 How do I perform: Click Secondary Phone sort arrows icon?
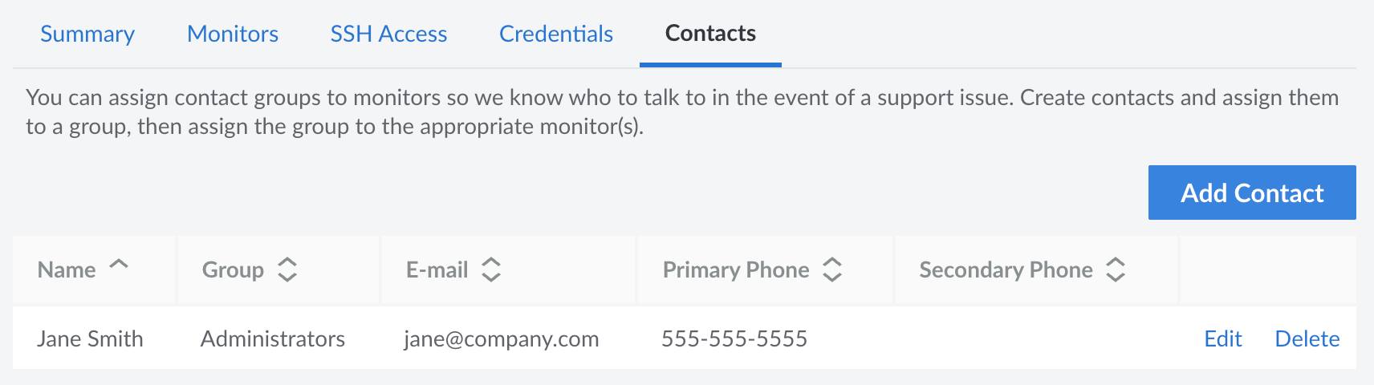(x=1116, y=269)
